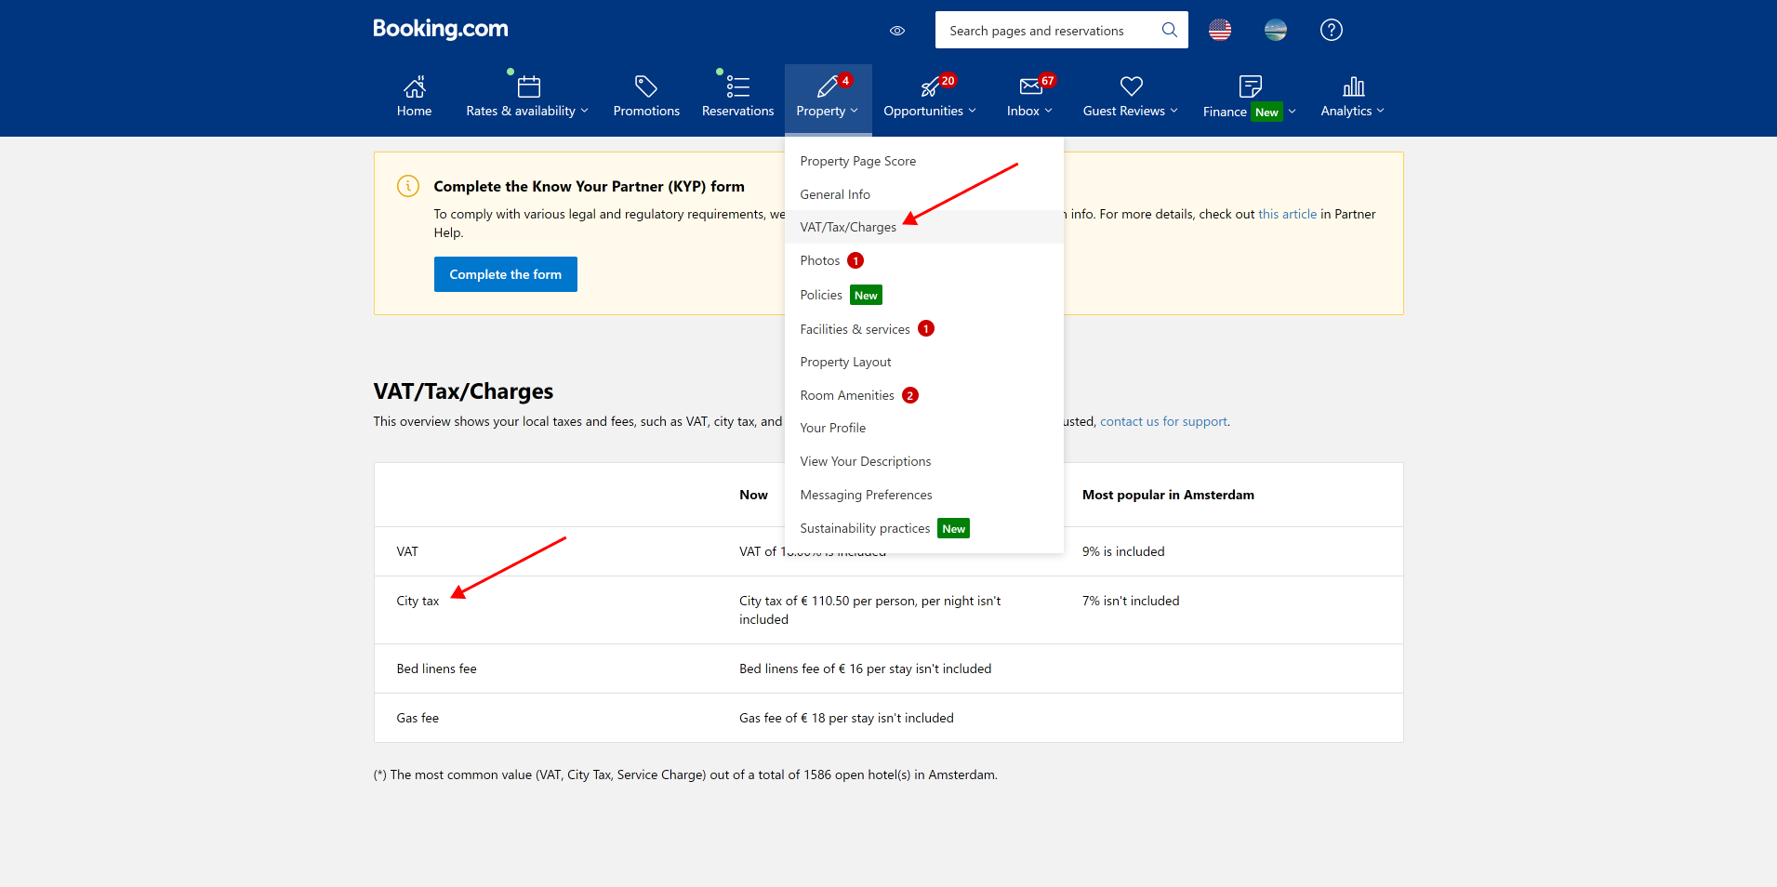Click the Opportunities rocket icon

click(930, 87)
